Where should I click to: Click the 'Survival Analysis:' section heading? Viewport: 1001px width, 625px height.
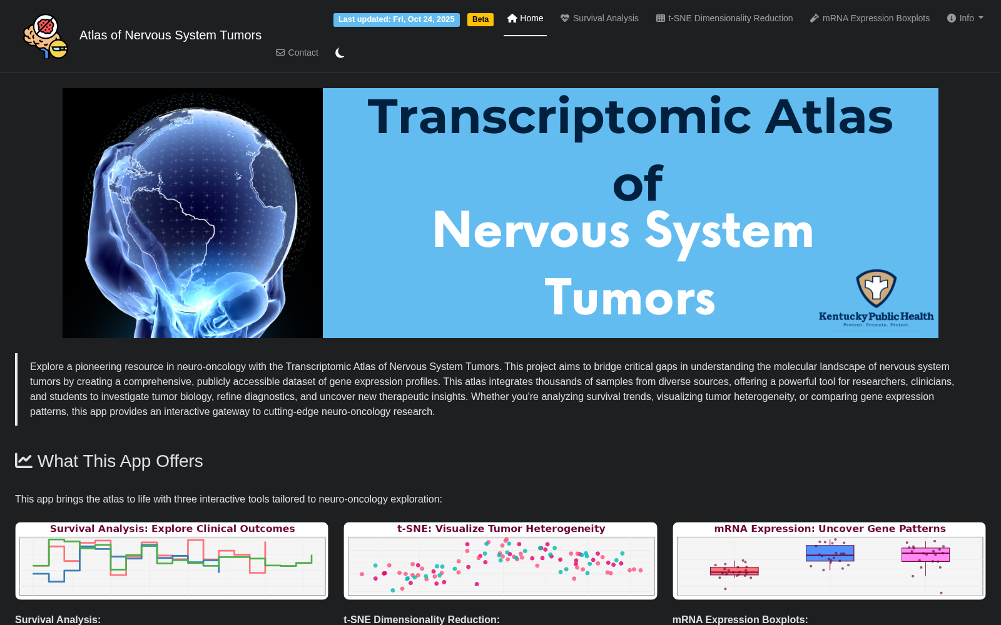pyautogui.click(x=58, y=619)
